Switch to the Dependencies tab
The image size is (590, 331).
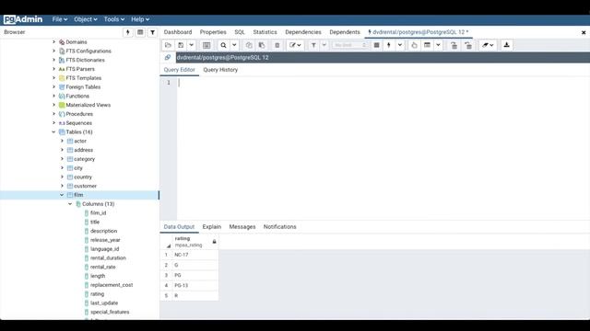pyautogui.click(x=303, y=32)
